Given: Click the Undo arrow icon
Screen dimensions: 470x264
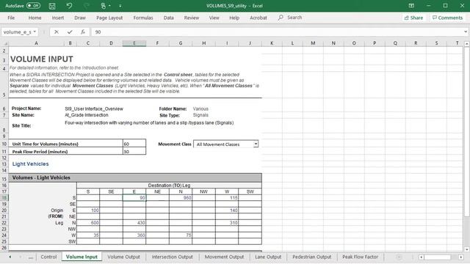Looking at the screenshot, I should click(x=69, y=6).
